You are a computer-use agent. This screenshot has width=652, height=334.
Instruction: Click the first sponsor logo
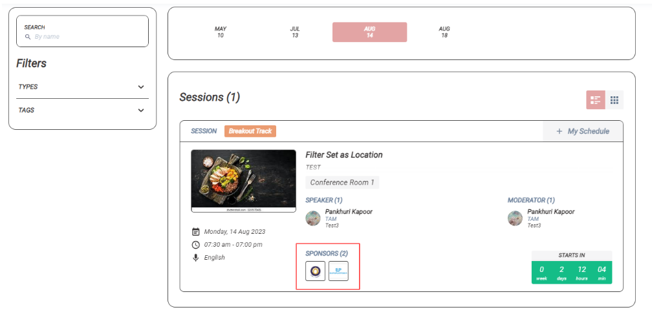click(x=316, y=271)
